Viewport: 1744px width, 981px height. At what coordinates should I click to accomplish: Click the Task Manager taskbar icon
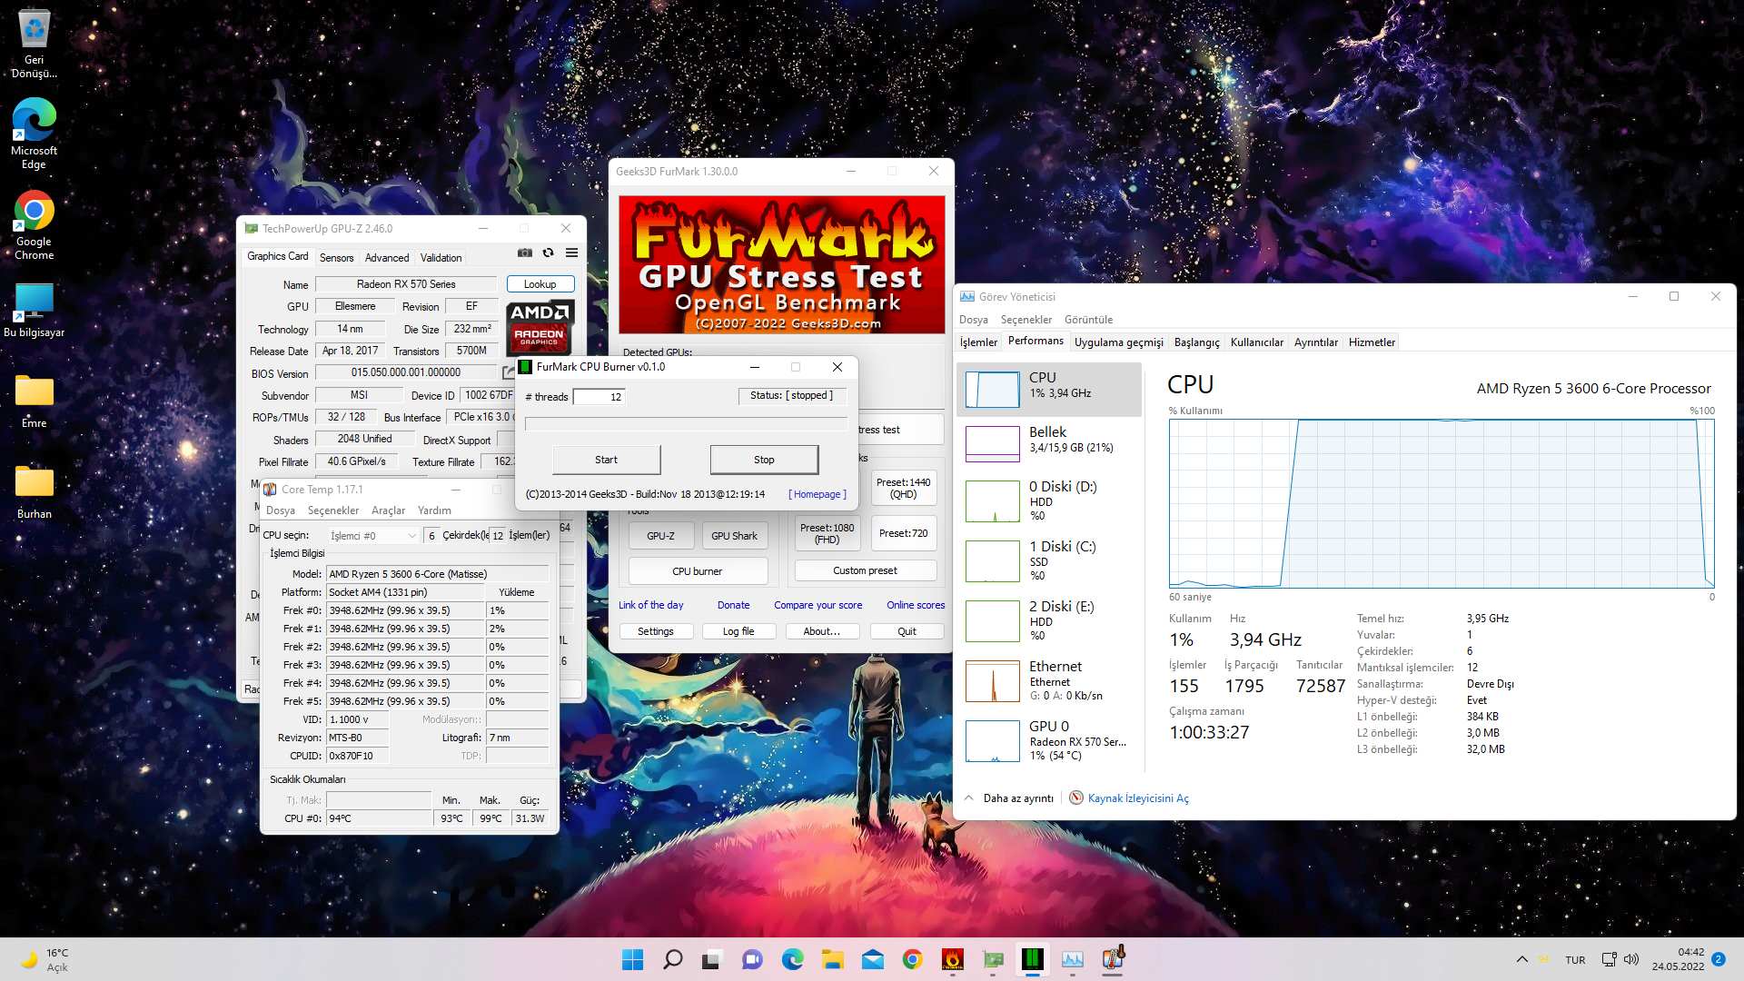(x=1073, y=959)
